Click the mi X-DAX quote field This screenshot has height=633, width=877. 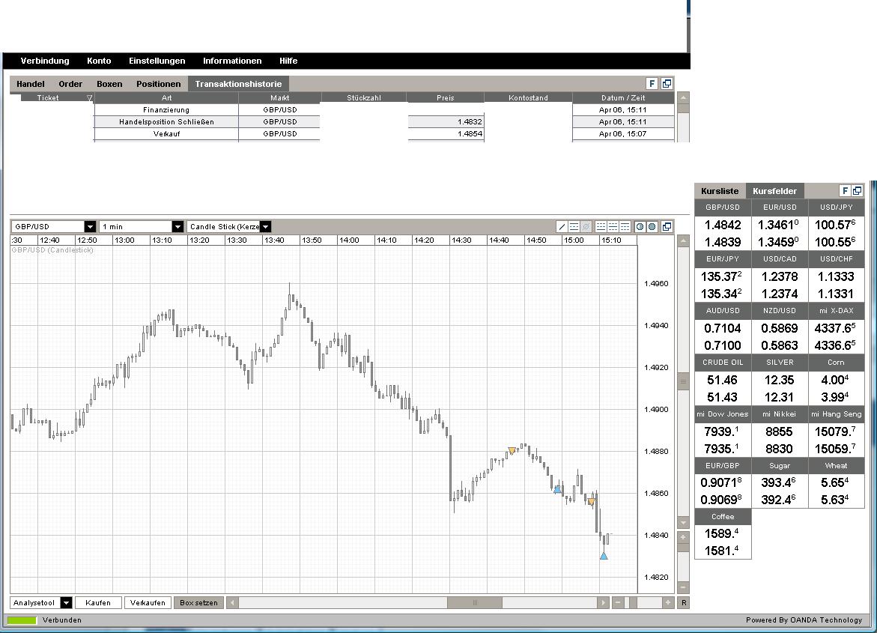tap(836, 329)
